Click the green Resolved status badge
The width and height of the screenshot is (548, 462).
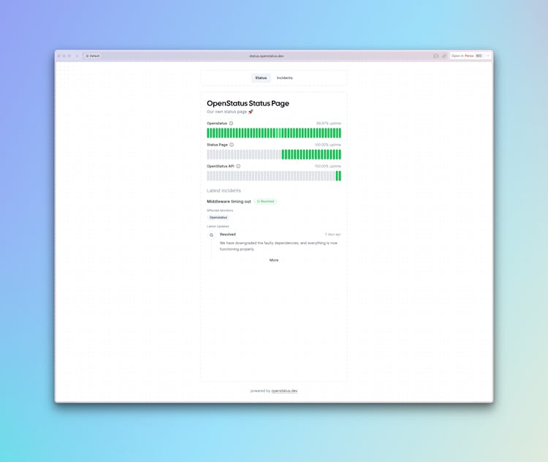click(266, 201)
